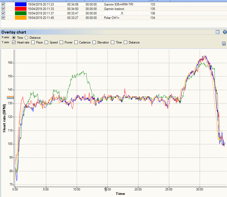
Task: Select the Polar OH1+ device name
Action: pos(112,18)
